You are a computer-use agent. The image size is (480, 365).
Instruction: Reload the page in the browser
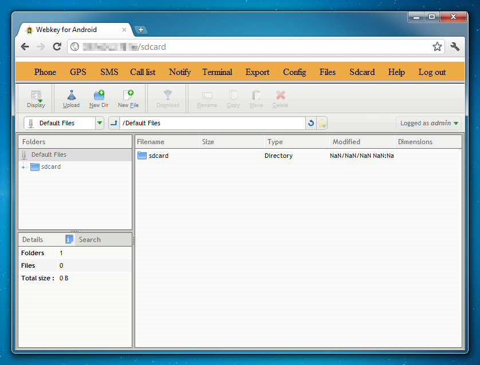(57, 47)
